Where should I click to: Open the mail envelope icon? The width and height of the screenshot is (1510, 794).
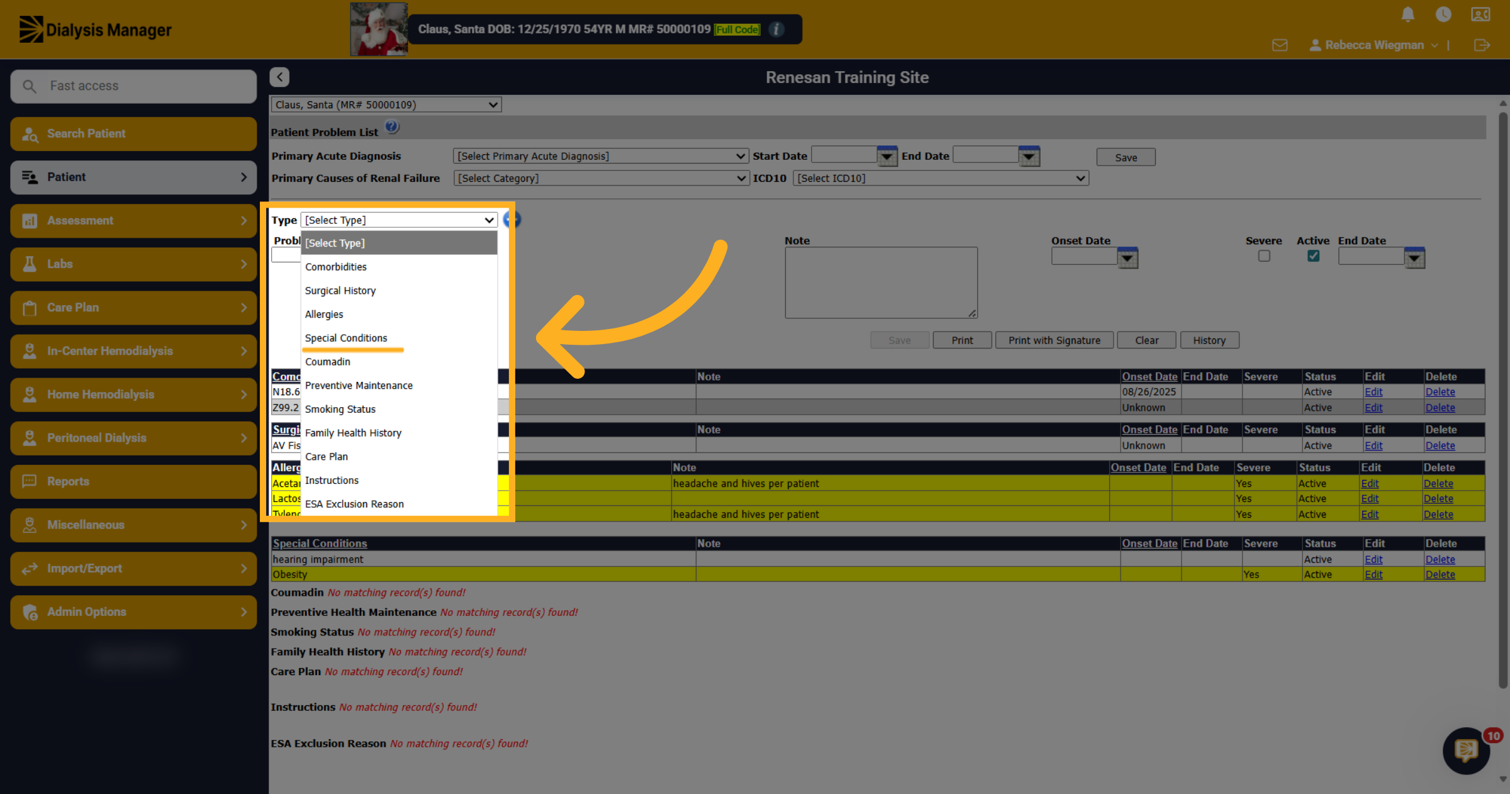(x=1280, y=45)
